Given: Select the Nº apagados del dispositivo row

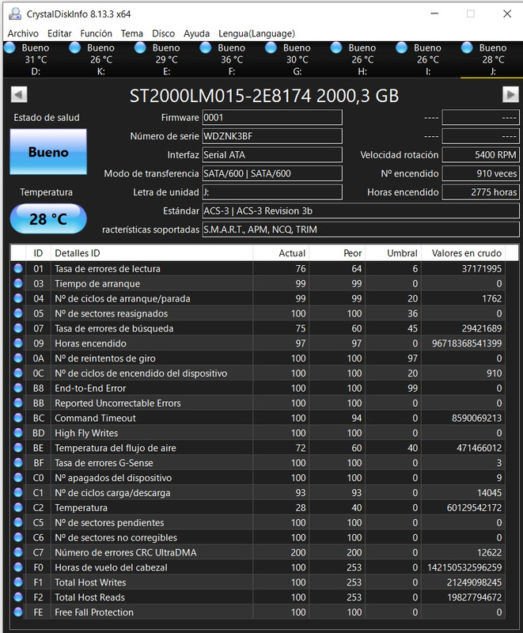Looking at the screenshot, I should [x=258, y=478].
